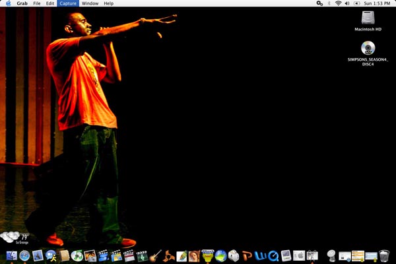The height and width of the screenshot is (264, 396).
Task: Click the volume speaker menu bar icon
Action: point(347,3)
